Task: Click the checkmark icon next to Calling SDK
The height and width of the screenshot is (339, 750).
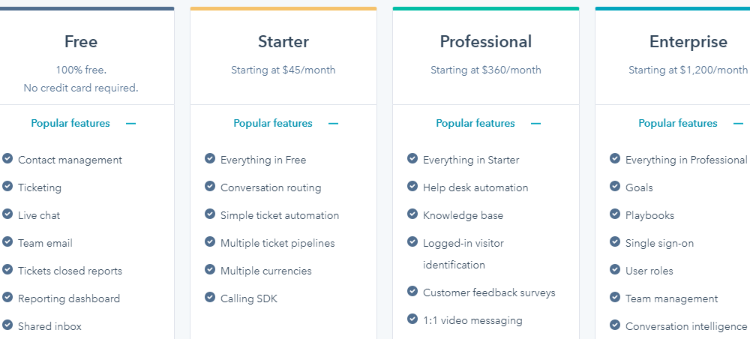Action: coord(210,298)
